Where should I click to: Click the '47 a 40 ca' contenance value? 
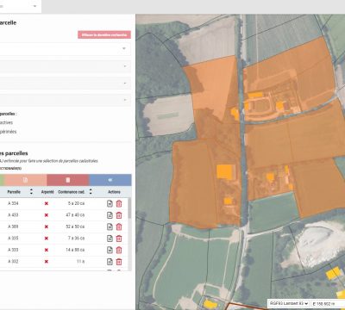(x=75, y=215)
